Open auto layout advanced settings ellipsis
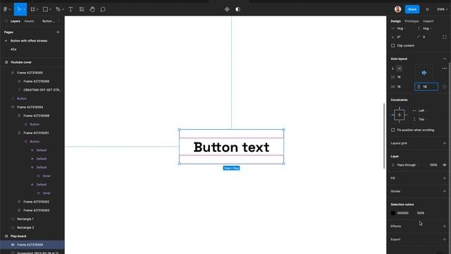Screen dimensions: 451x254 (445, 68)
